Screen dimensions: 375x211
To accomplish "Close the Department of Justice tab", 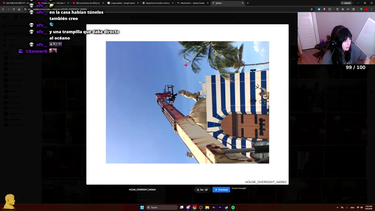I will pos(173,3).
